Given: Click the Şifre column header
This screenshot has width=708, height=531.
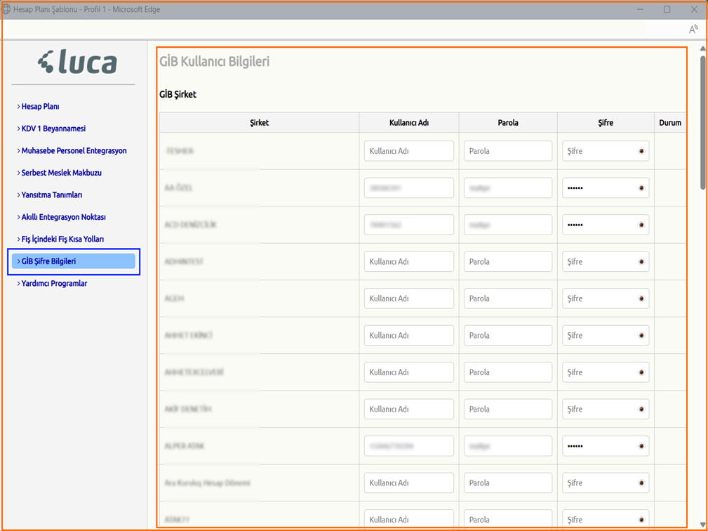Looking at the screenshot, I should click(x=606, y=123).
